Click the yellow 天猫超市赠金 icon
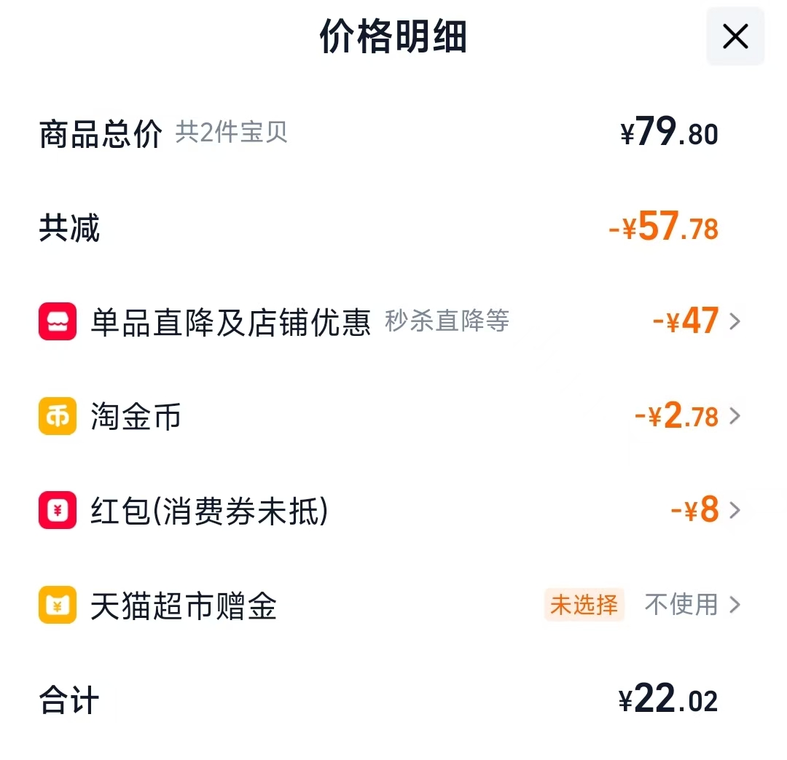The width and height of the screenshot is (787, 760). tap(57, 606)
